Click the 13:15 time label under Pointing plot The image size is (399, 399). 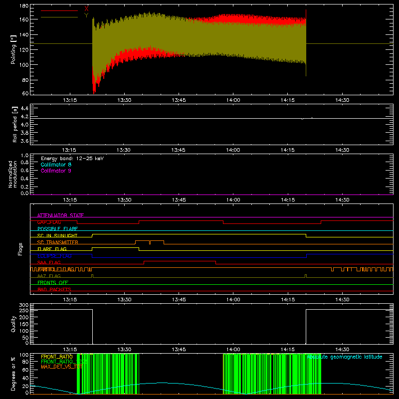pyautogui.click(x=70, y=100)
